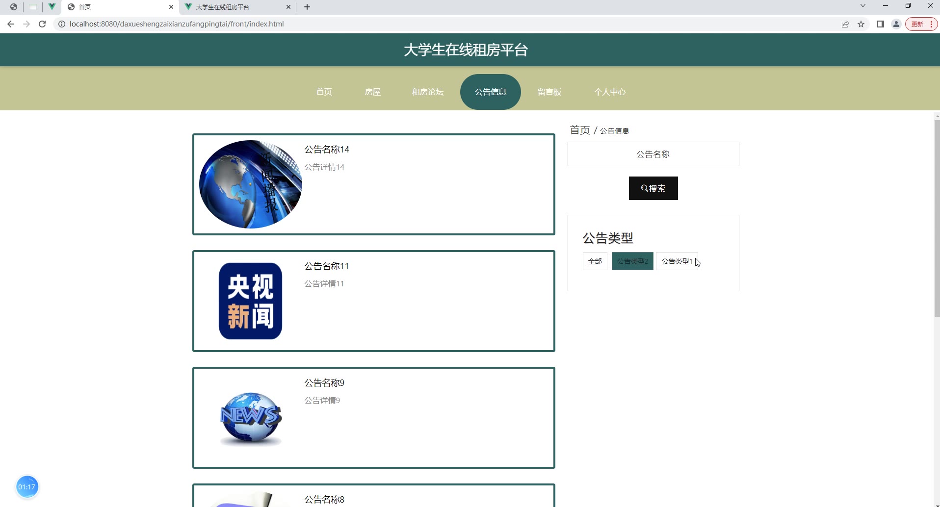Image resolution: width=940 pixels, height=507 pixels.
Task: Open the second pinned blank tab
Action: pos(33,7)
